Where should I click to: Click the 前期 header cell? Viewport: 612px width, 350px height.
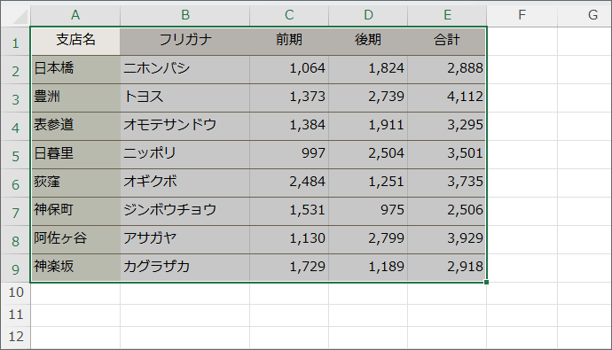(x=289, y=41)
